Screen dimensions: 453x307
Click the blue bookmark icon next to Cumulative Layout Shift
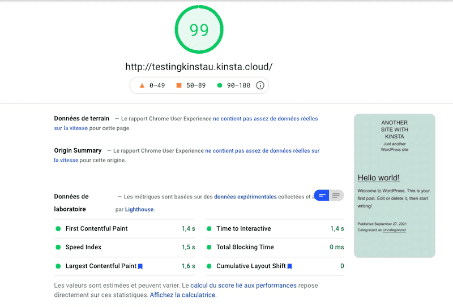[290, 266]
